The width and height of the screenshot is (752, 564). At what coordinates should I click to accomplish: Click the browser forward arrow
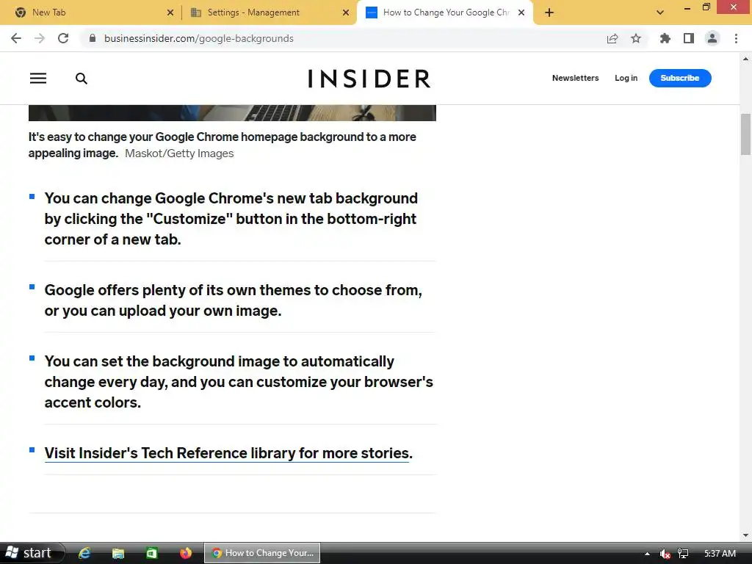coord(40,38)
